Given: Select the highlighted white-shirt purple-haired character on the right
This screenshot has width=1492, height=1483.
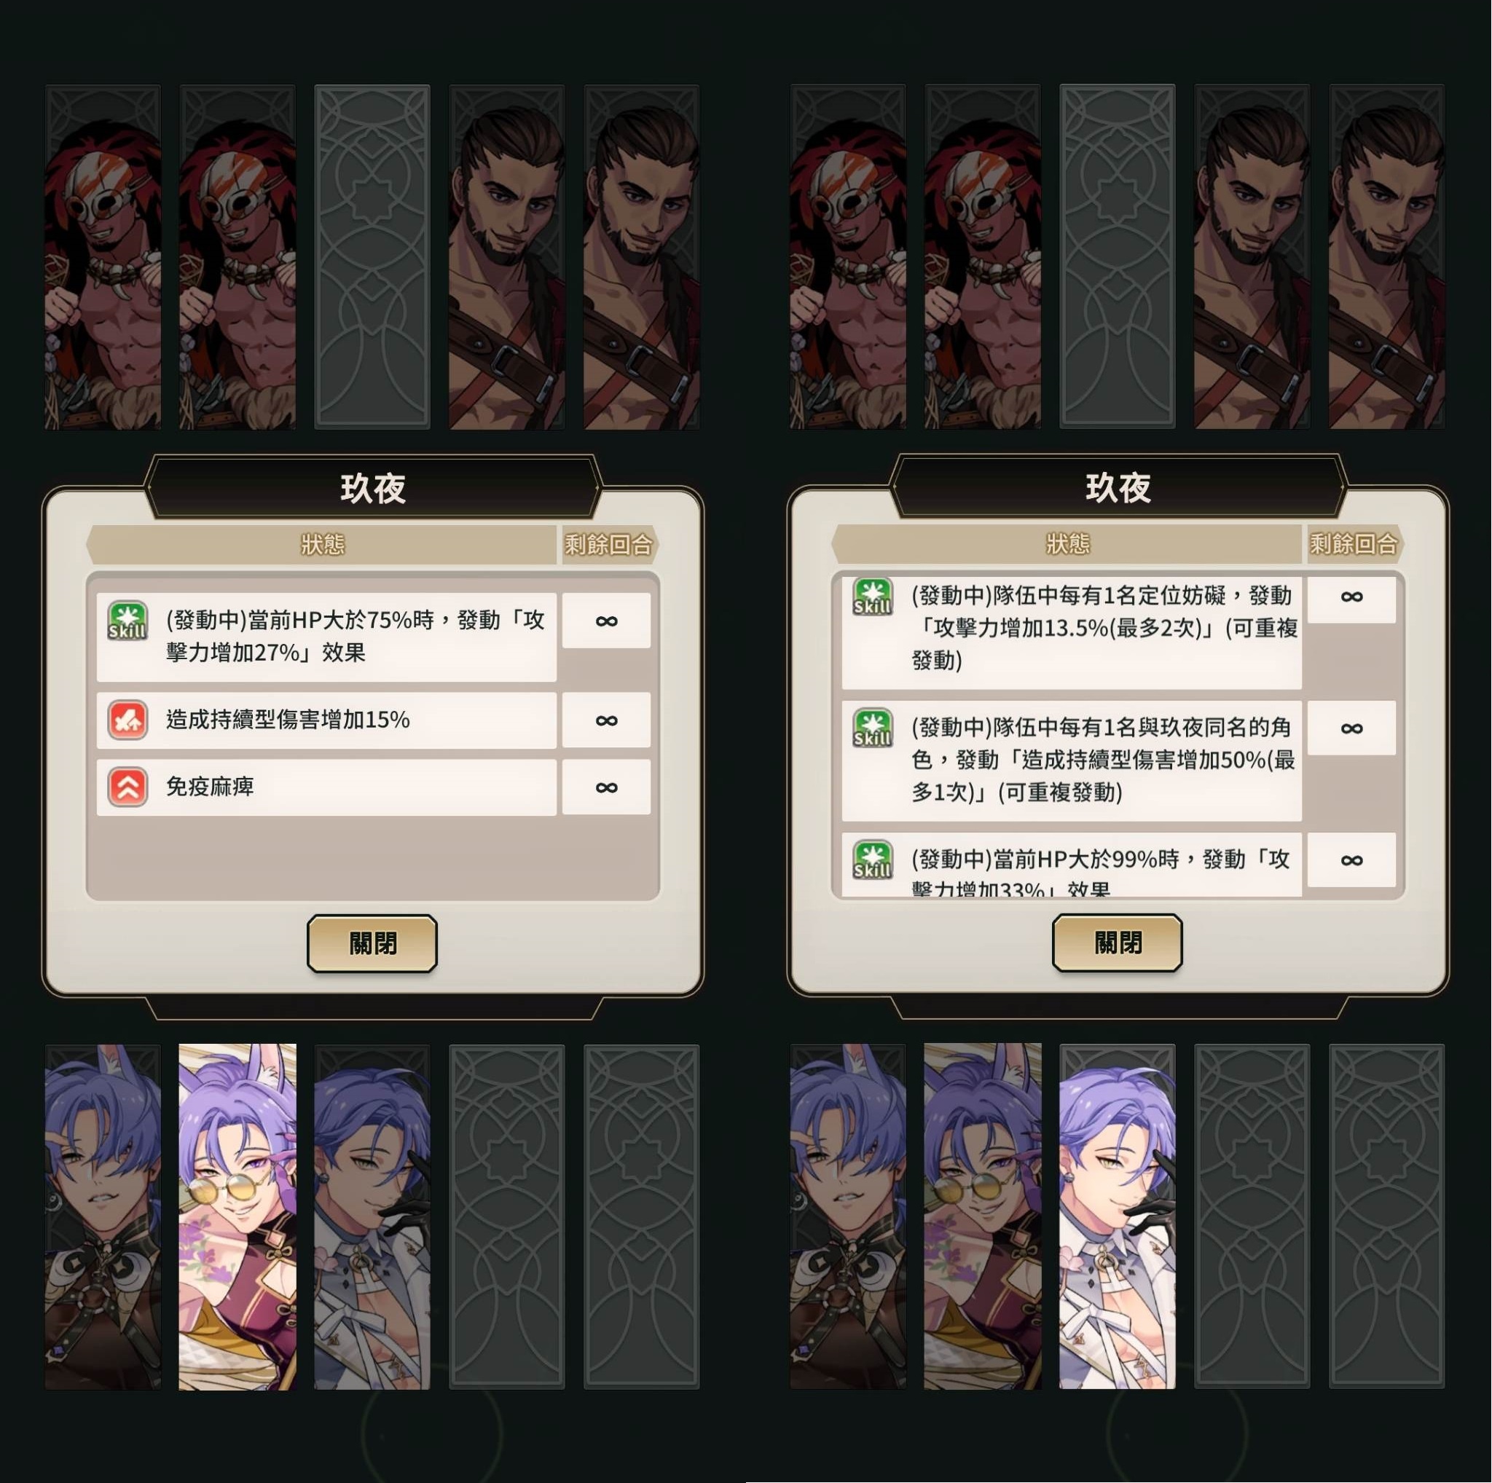Looking at the screenshot, I should (1118, 1216).
